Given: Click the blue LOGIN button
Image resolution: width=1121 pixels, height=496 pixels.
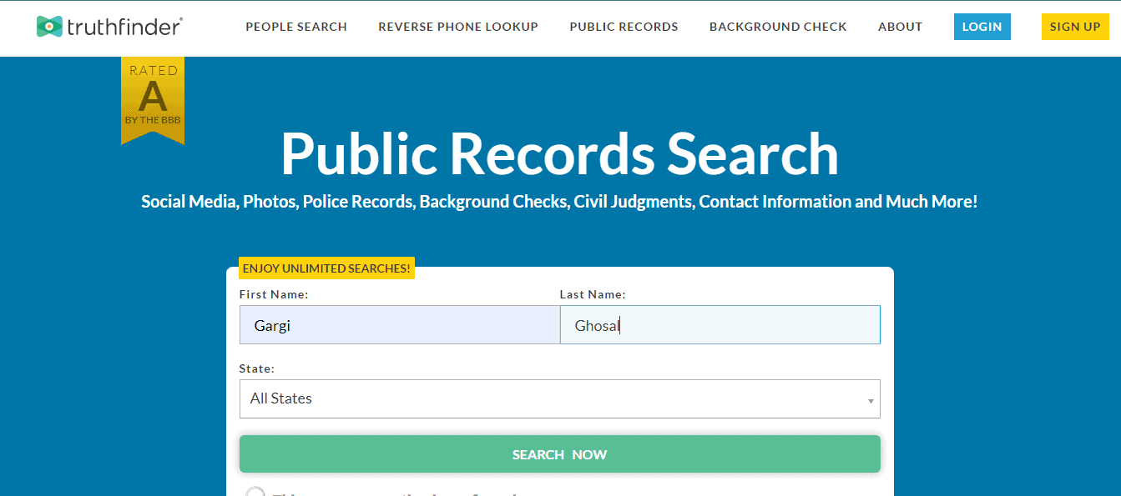Looking at the screenshot, I should click(x=982, y=26).
